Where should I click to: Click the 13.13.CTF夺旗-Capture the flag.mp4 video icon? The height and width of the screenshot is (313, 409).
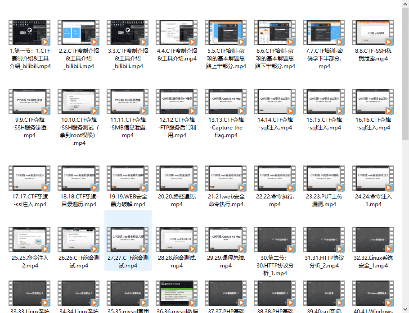coord(226,102)
